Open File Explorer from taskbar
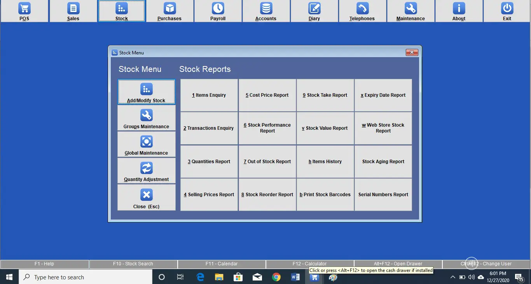 click(219, 277)
